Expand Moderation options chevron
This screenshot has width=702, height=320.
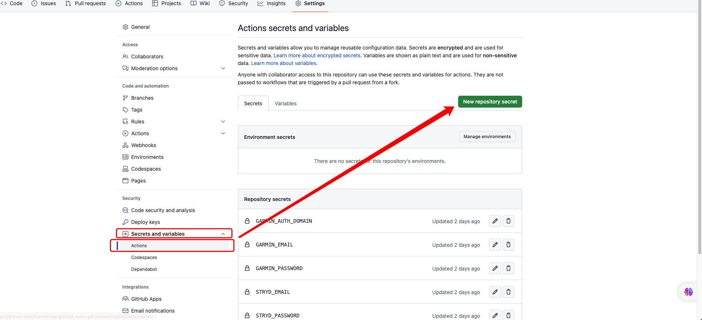point(223,68)
